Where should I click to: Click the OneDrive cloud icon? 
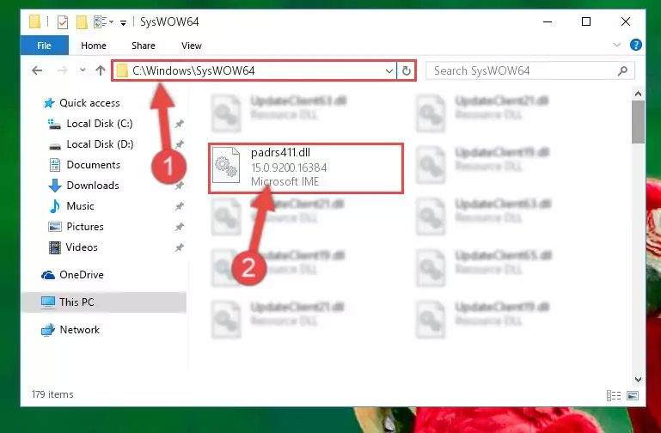pos(48,275)
